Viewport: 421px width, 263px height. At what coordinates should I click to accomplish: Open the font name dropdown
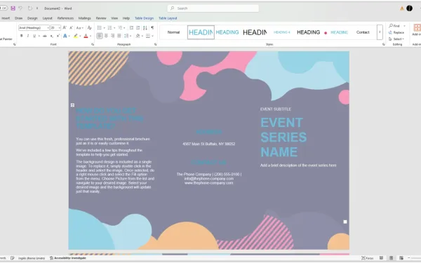(48, 27)
